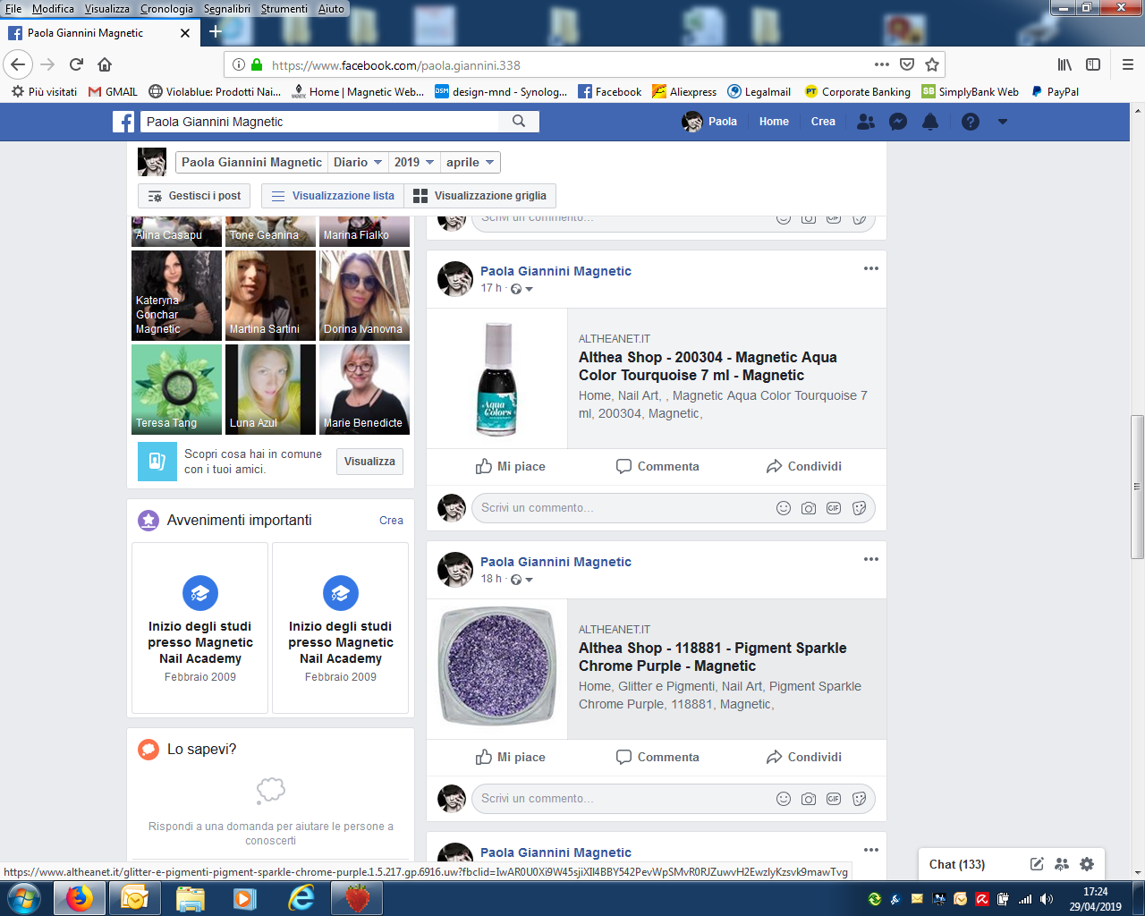
Task: Open audience selector on the 18 h post
Action: click(522, 580)
